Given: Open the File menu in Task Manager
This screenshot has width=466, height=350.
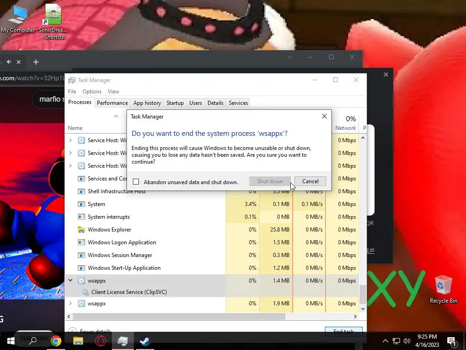Looking at the screenshot, I should pos(72,91).
